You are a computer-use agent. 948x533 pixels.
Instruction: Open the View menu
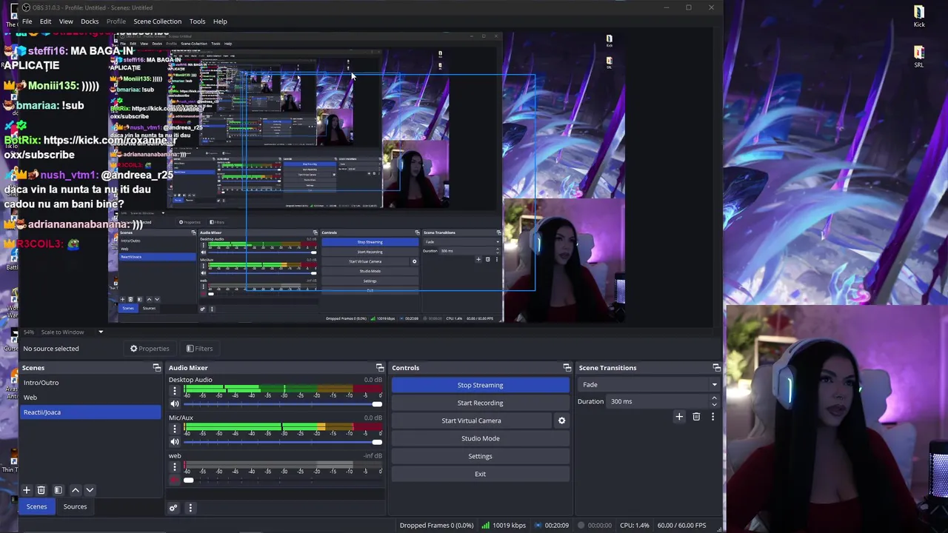[66, 21]
